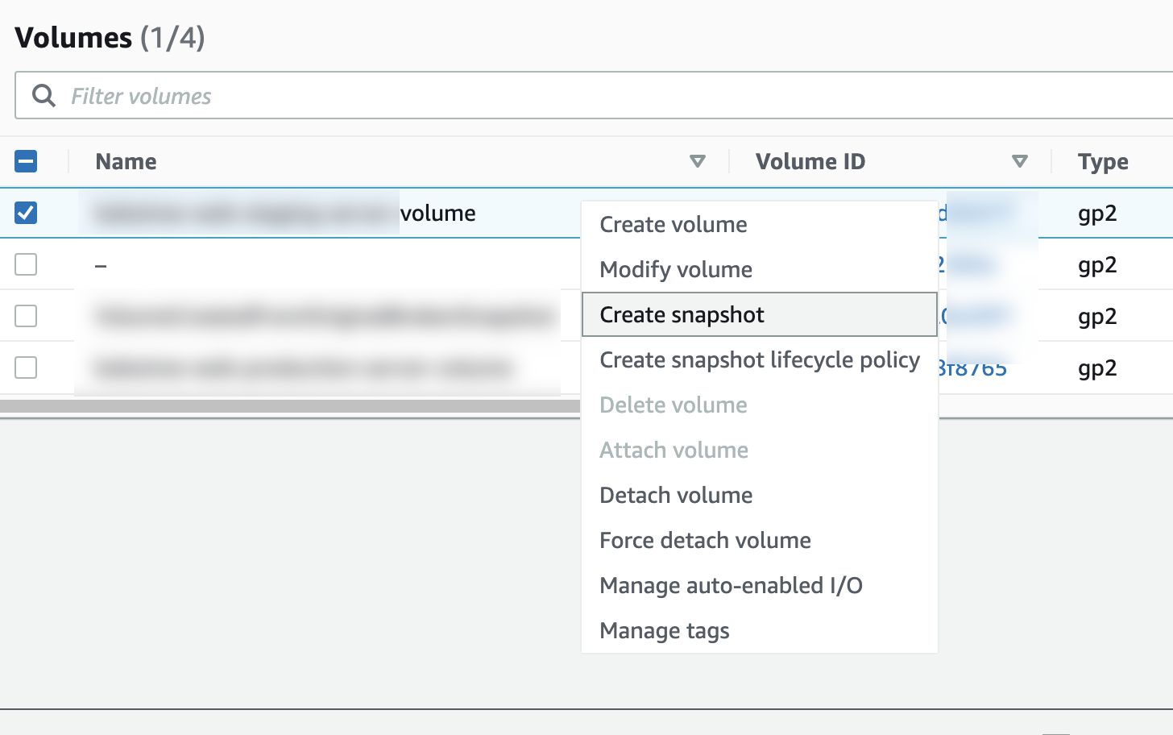Open Manage auto-enabled I/O
1173x735 pixels.
pos(730,585)
